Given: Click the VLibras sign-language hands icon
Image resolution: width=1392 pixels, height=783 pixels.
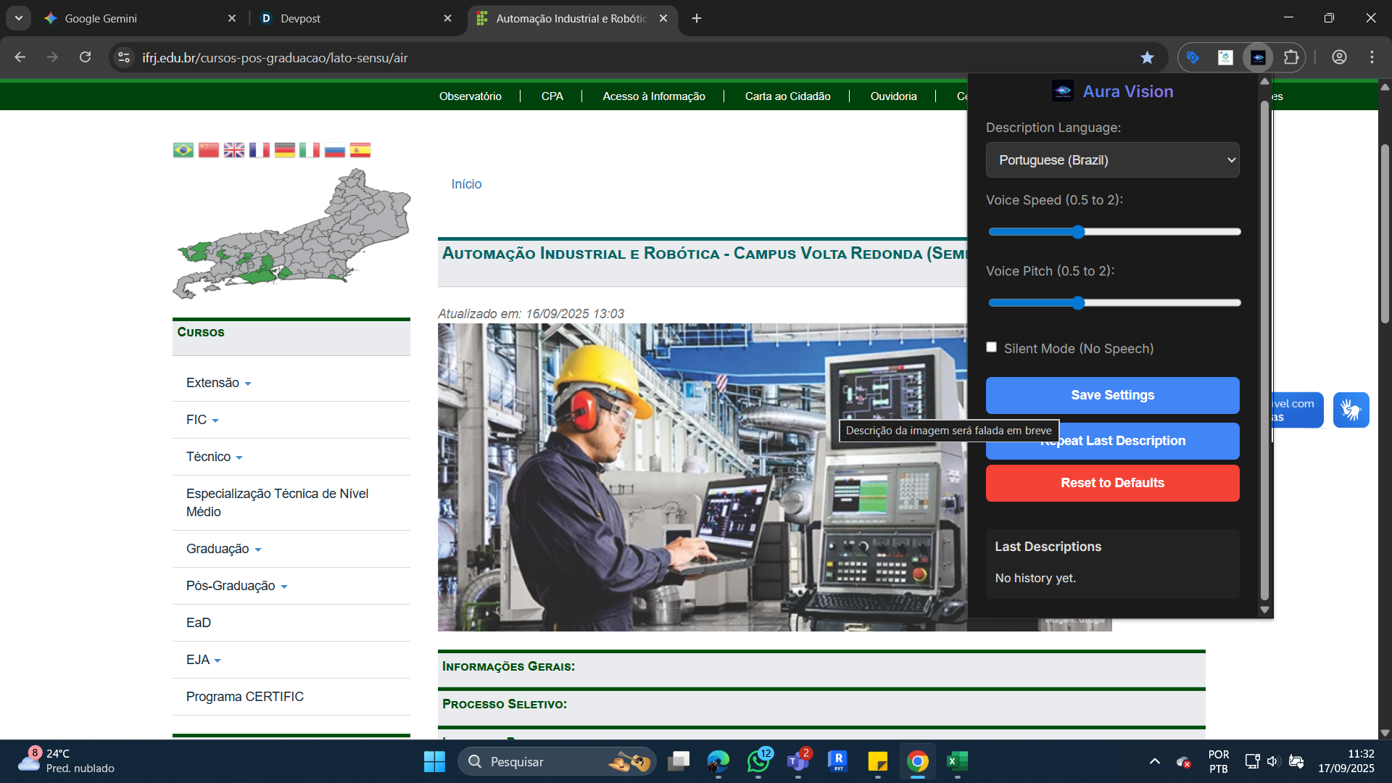Looking at the screenshot, I should tap(1351, 410).
